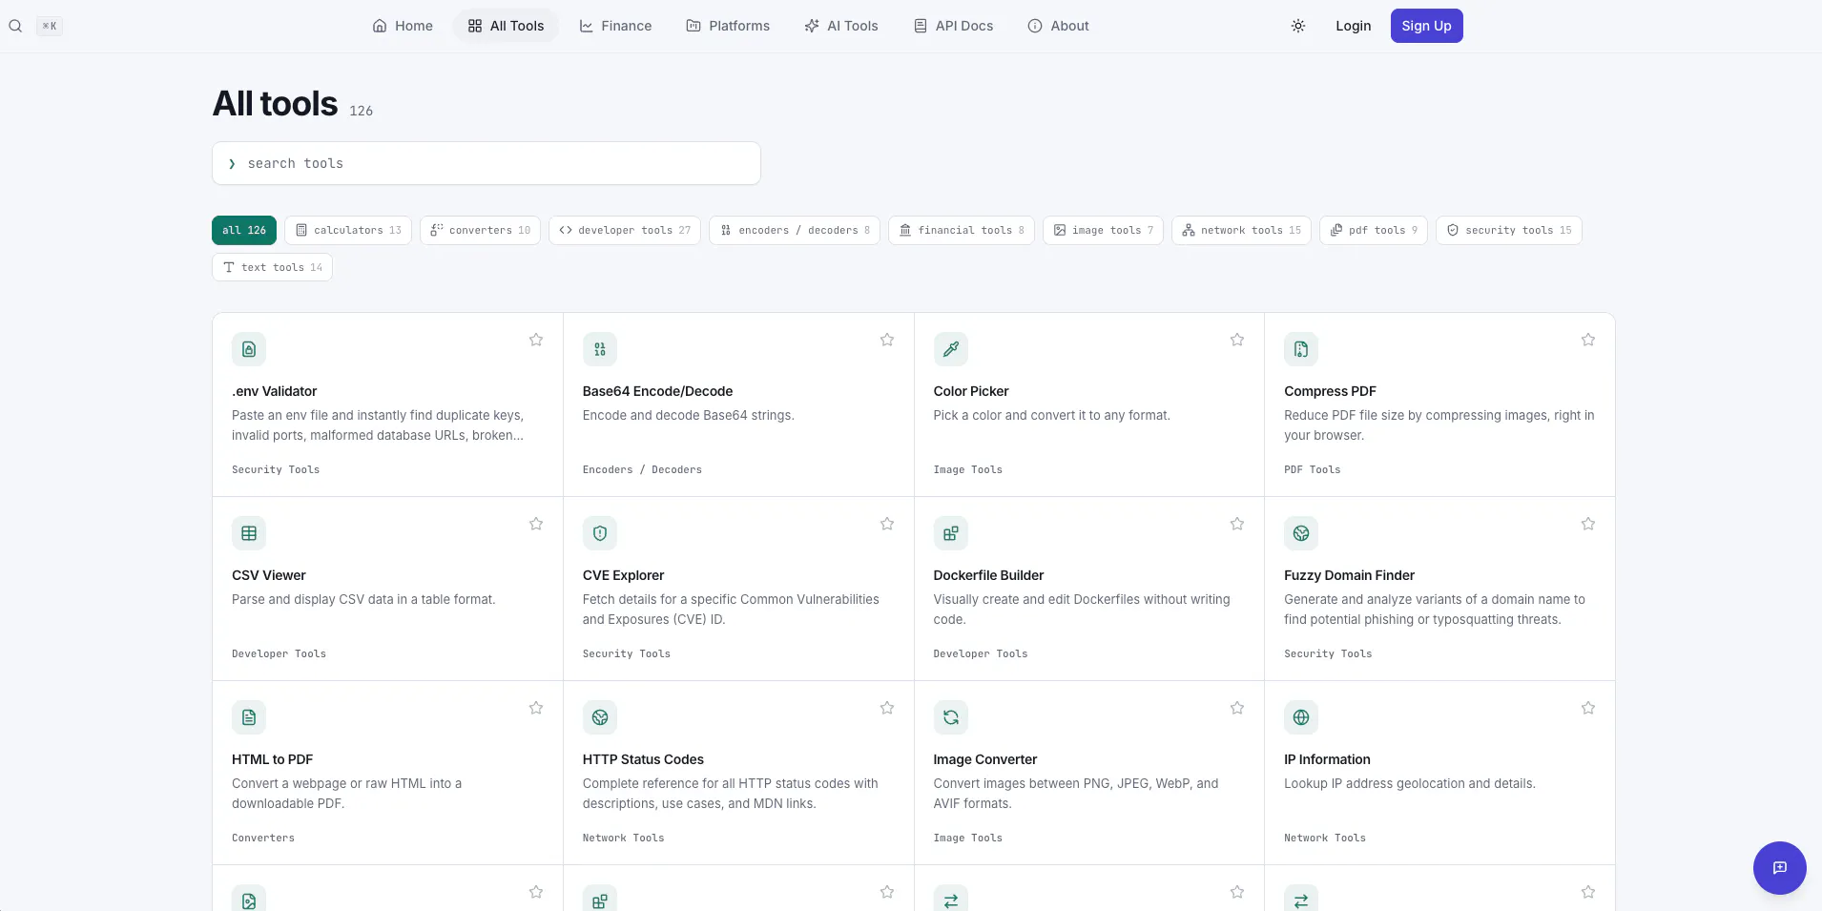Click the CVE Explorer shield icon
The image size is (1822, 911).
pyautogui.click(x=600, y=533)
